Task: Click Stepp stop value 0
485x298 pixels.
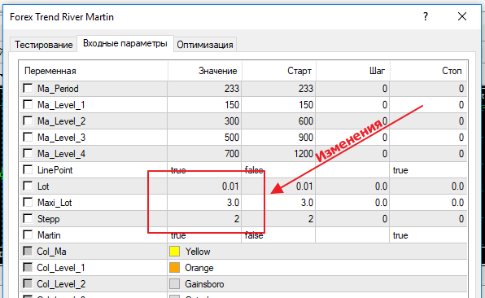Action: (x=428, y=219)
